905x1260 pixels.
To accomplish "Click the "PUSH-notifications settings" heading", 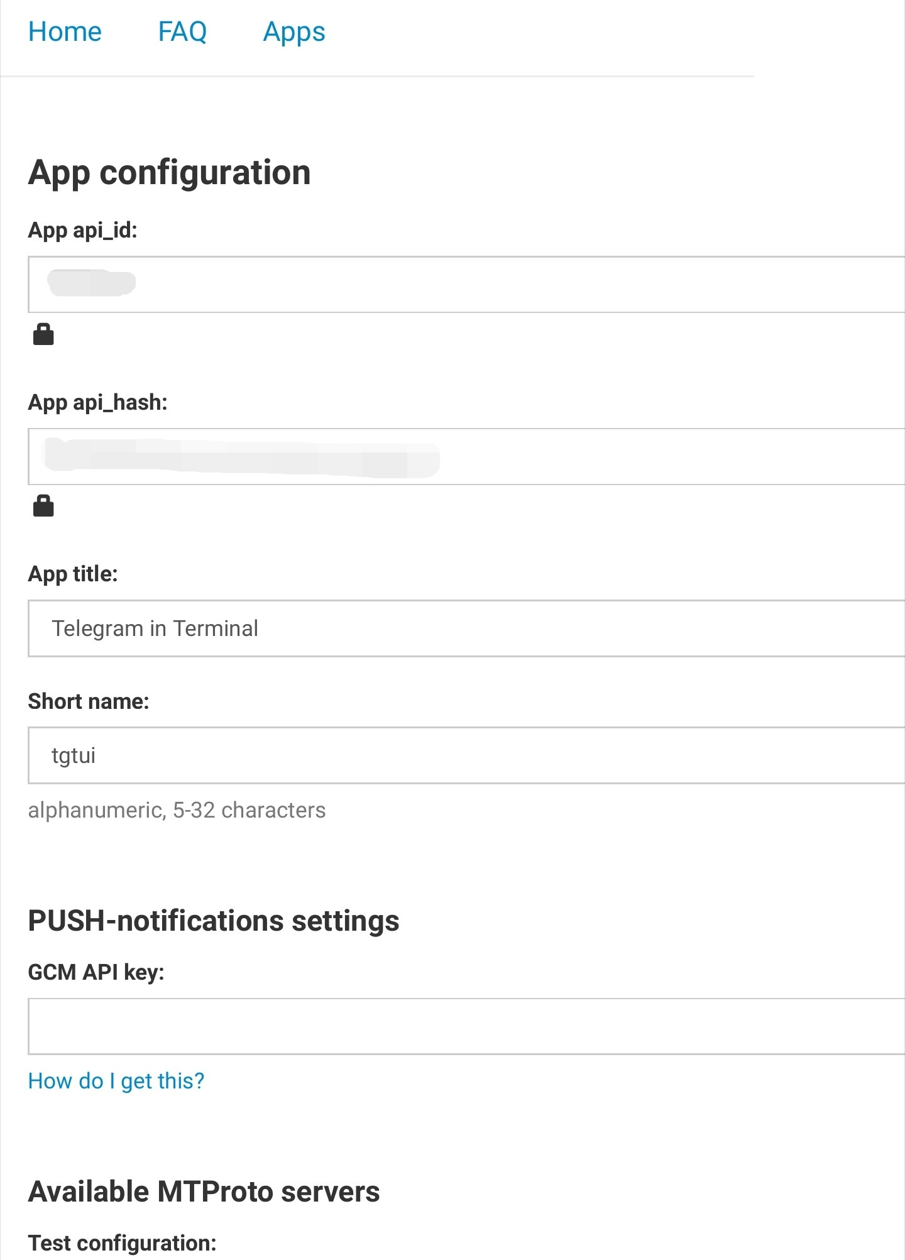I will [214, 921].
